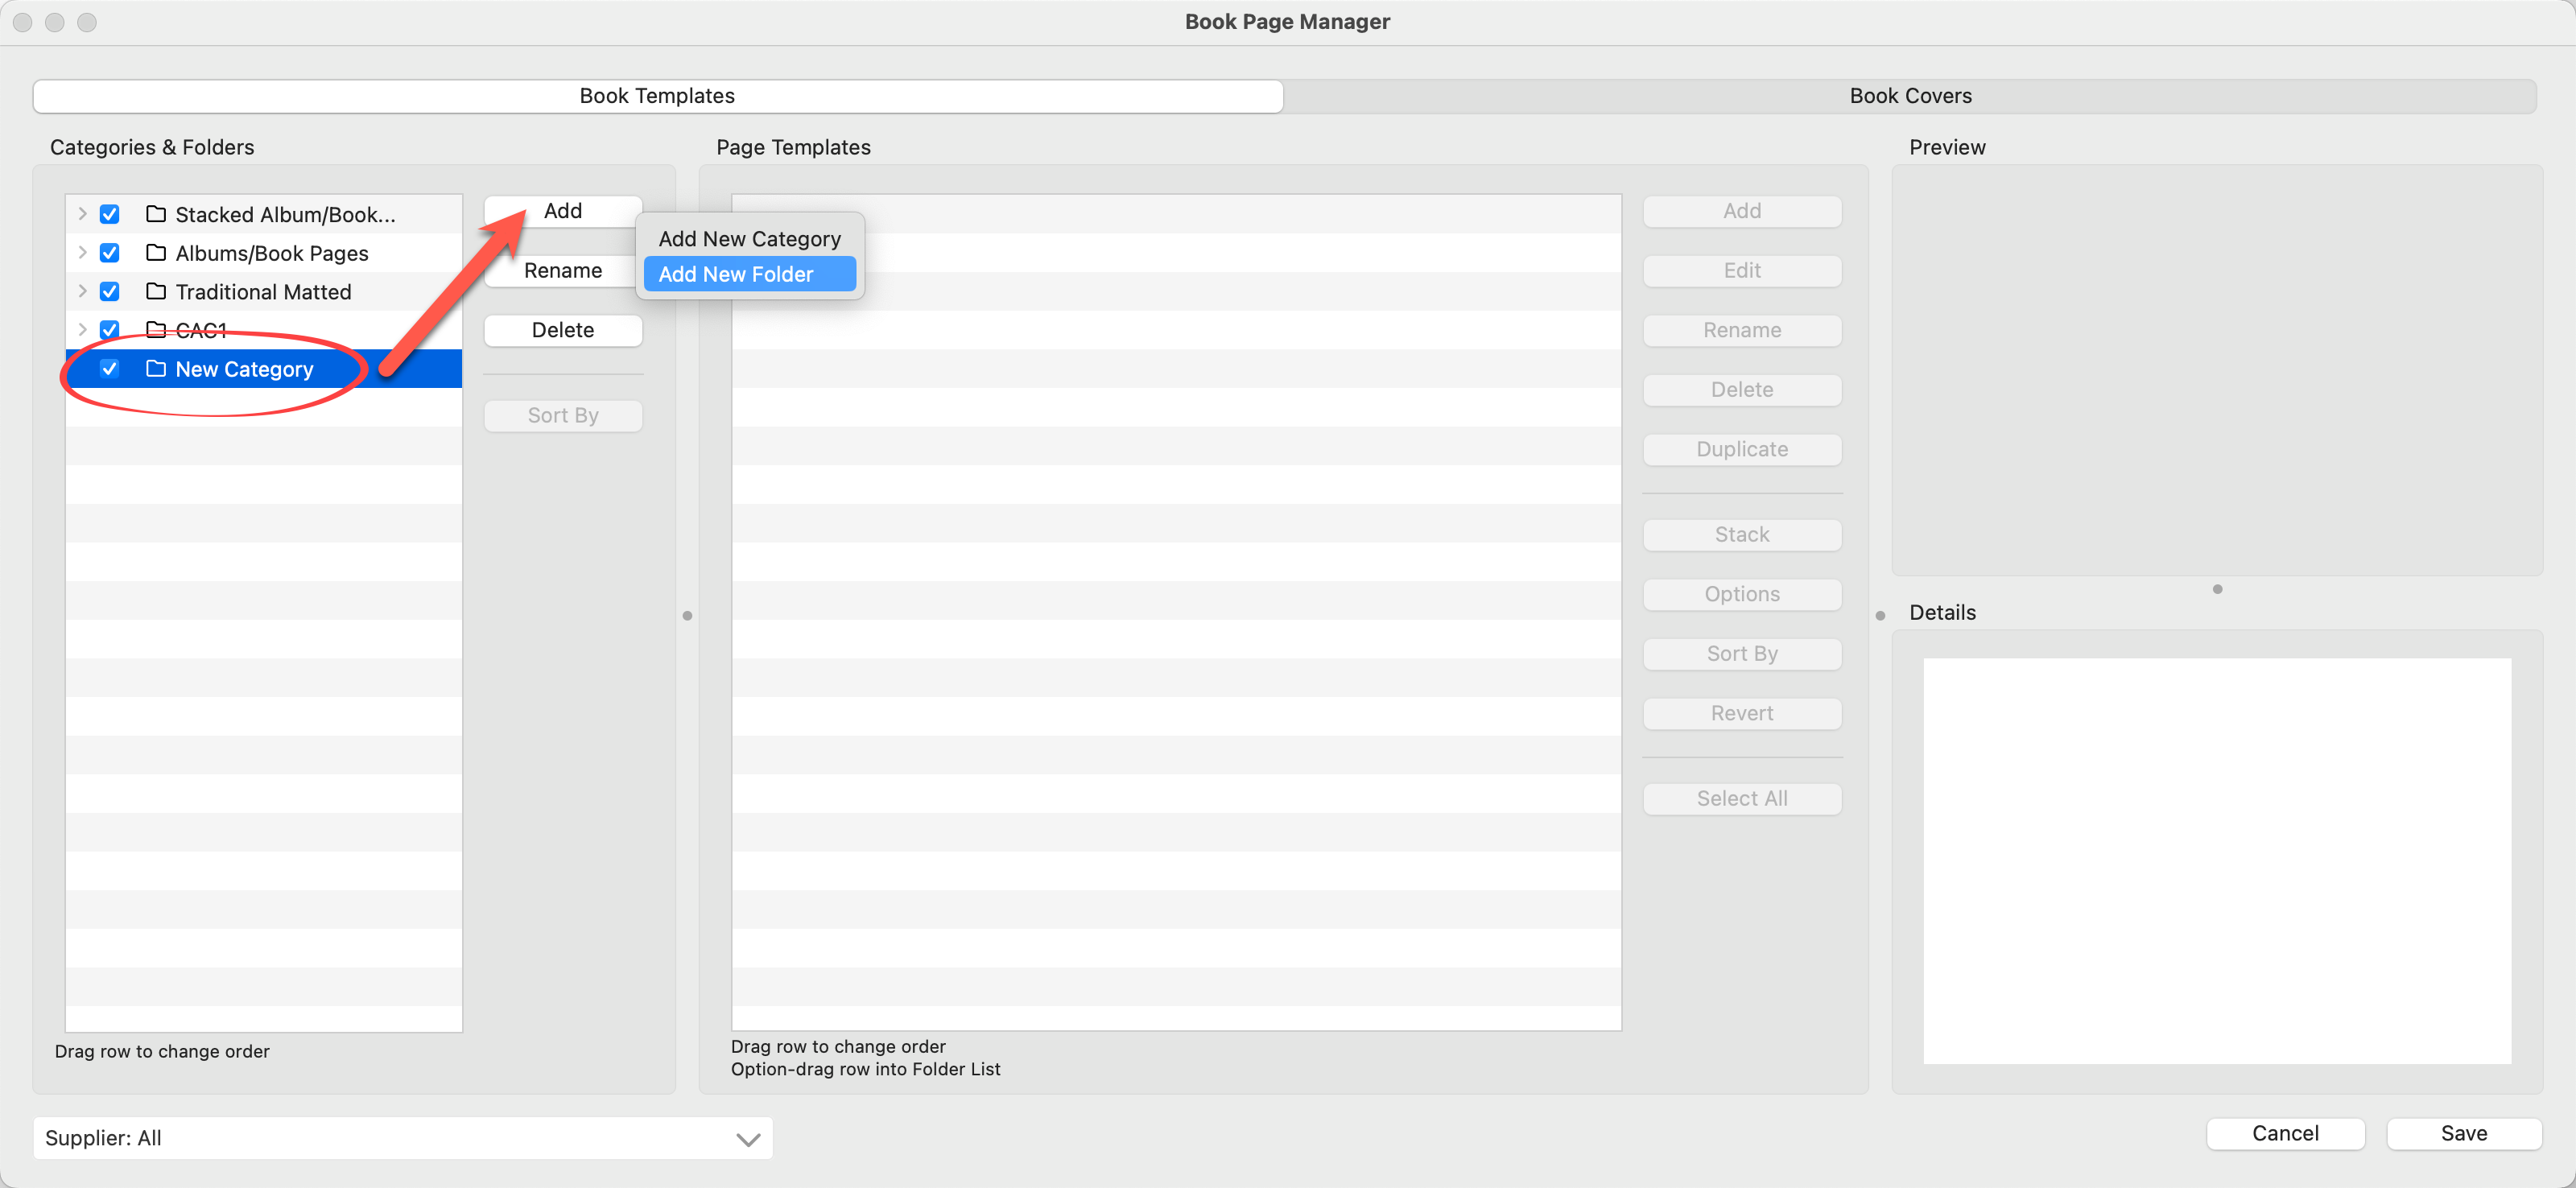Click the Save button
Viewport: 2576px width, 1188px height.
click(x=2463, y=1133)
